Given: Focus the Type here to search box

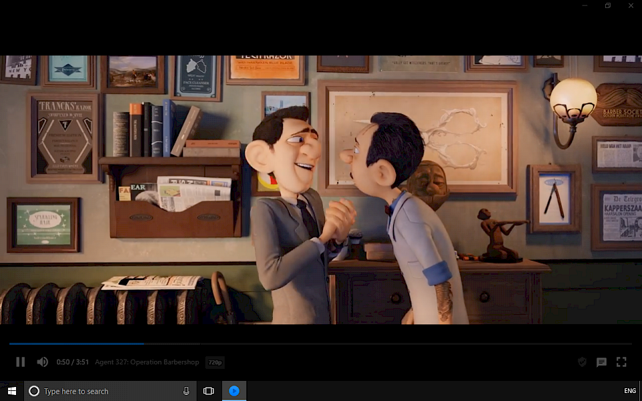Looking at the screenshot, I should (110, 391).
